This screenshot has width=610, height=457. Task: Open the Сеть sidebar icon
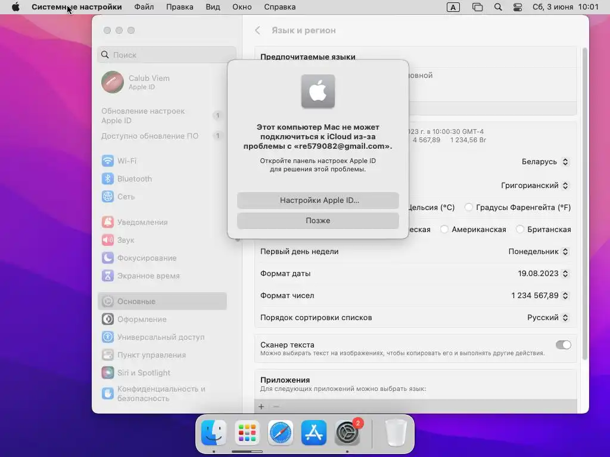(x=108, y=196)
